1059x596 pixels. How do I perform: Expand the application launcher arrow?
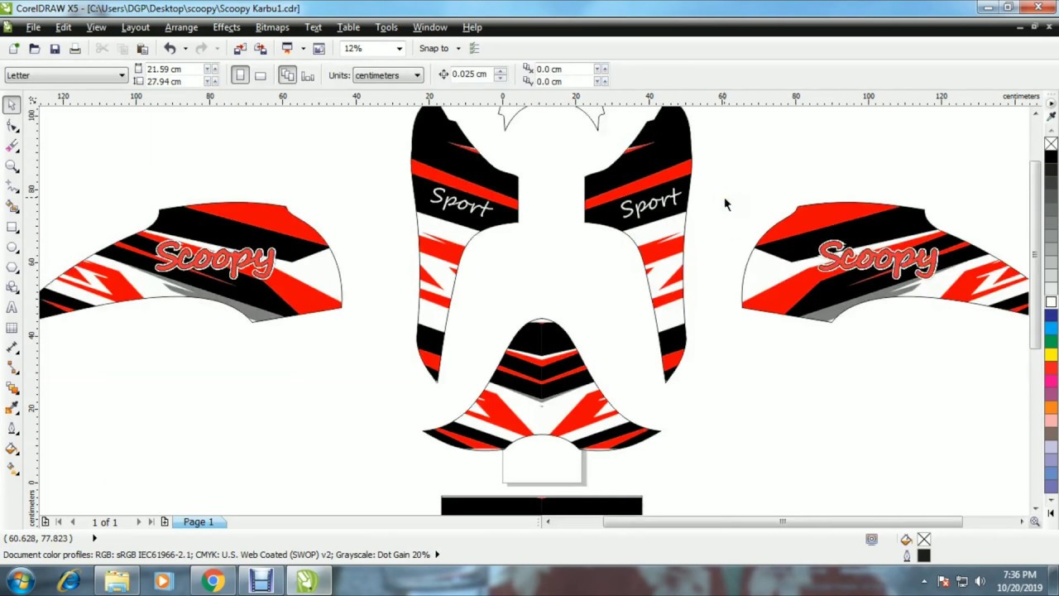(x=303, y=49)
